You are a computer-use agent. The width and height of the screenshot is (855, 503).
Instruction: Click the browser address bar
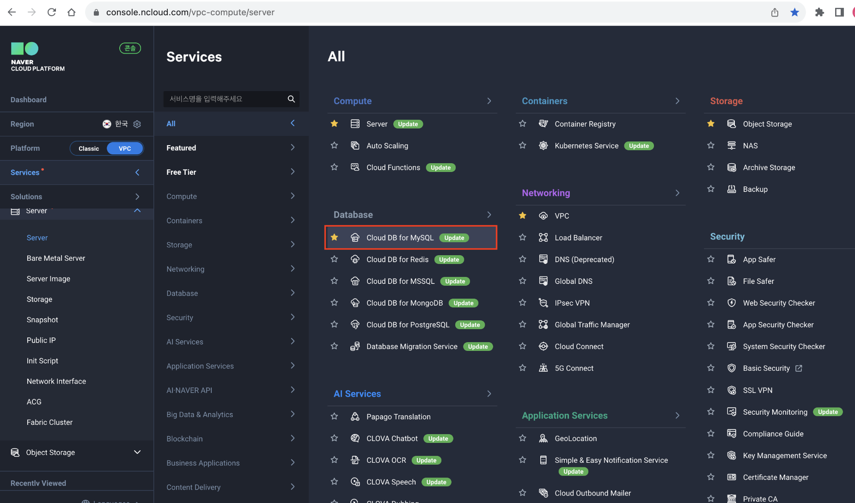tap(425, 12)
